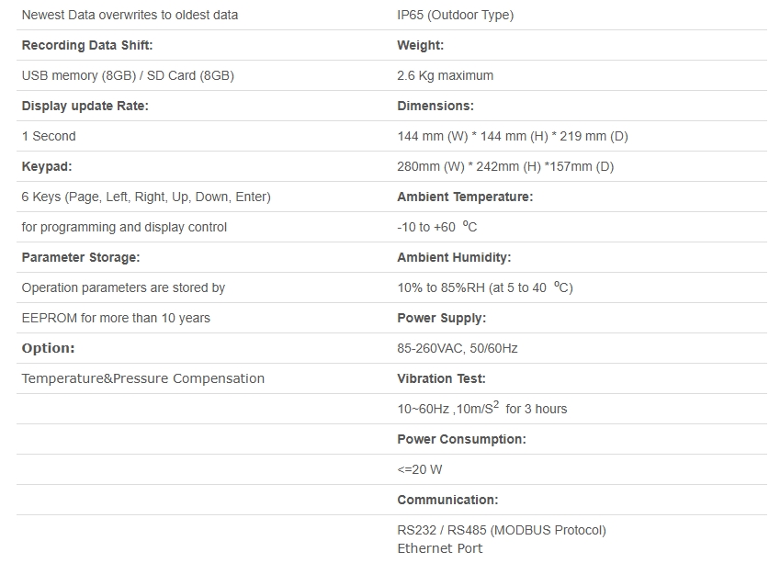Click the "IP65 (Outdoor Type)" cell
The width and height of the screenshot is (769, 563).
(455, 15)
